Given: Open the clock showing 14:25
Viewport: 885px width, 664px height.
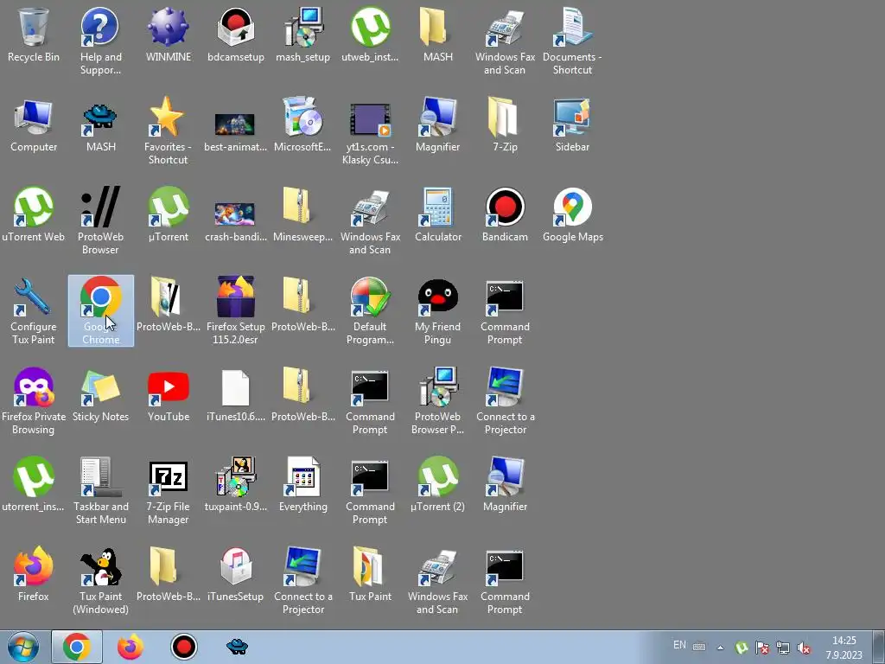Looking at the screenshot, I should (844, 648).
